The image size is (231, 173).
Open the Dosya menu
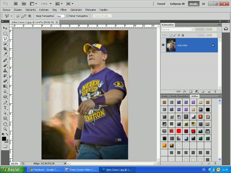6,10
